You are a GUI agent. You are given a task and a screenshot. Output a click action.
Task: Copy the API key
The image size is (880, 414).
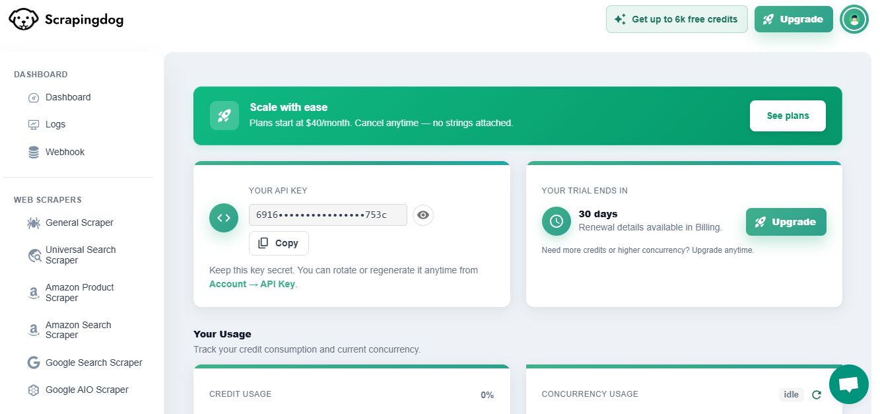click(279, 243)
